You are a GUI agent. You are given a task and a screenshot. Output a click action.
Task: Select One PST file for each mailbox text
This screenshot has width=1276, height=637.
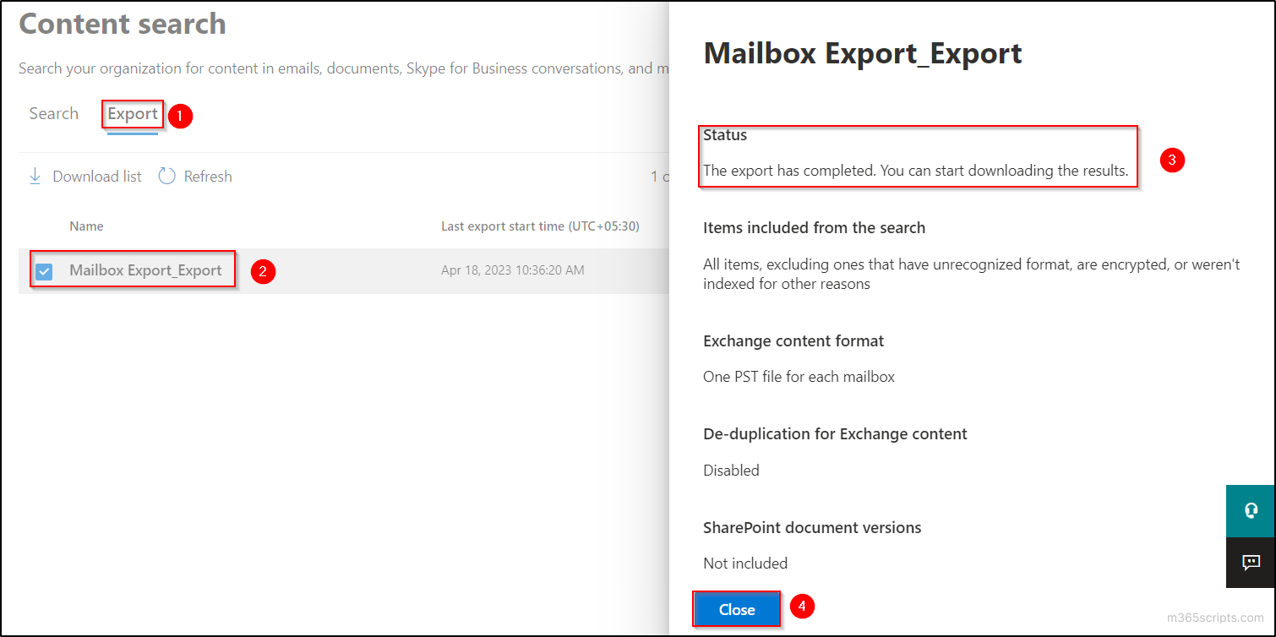(x=799, y=376)
